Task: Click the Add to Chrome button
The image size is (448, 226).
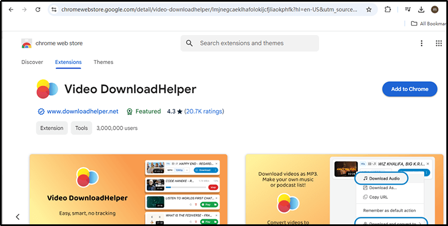Action: click(x=409, y=89)
